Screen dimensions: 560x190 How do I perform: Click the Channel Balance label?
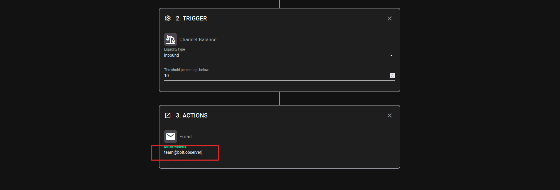tap(198, 39)
